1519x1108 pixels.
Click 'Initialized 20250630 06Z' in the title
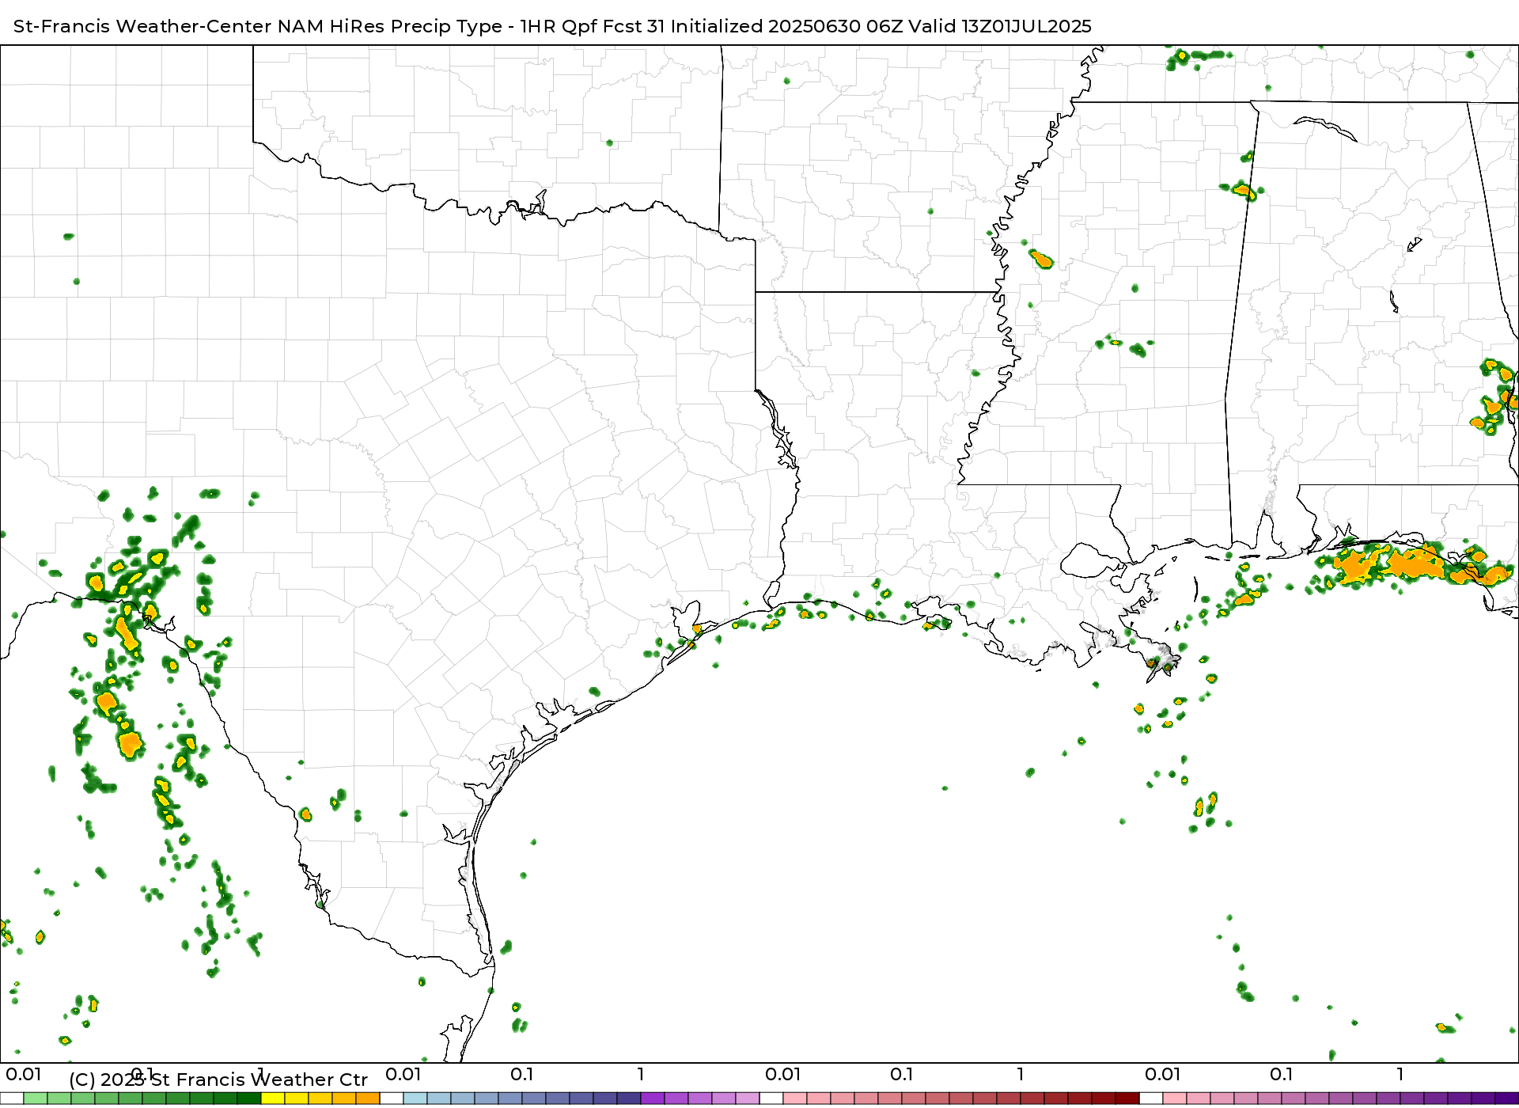tap(786, 26)
